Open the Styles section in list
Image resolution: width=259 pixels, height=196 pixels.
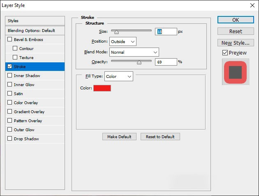pos(35,21)
